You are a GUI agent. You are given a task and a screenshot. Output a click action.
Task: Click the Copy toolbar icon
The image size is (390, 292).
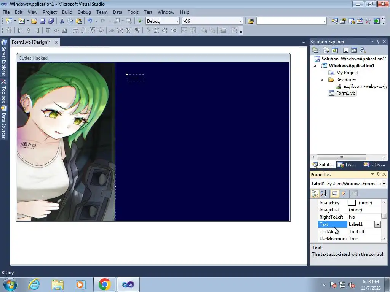pyautogui.click(x=70, y=21)
